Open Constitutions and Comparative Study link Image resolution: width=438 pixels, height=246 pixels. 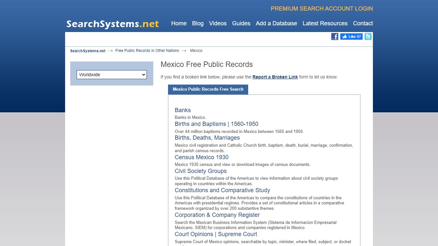coord(223,190)
